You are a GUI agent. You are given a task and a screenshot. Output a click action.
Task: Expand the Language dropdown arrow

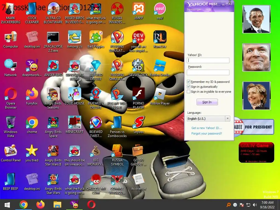click(x=227, y=119)
